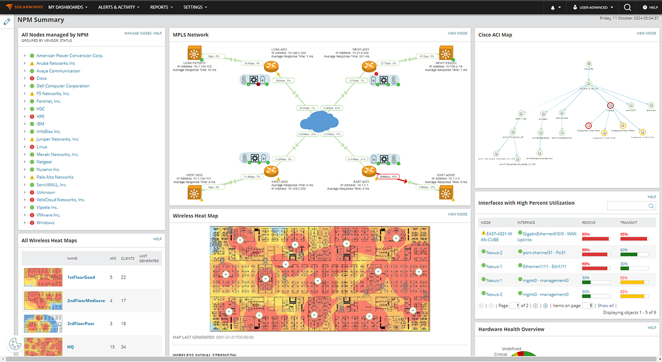Viewport: 662px width, 362px height.
Task: Click hardware status panel near LOSA-4331
Action: (254, 80)
